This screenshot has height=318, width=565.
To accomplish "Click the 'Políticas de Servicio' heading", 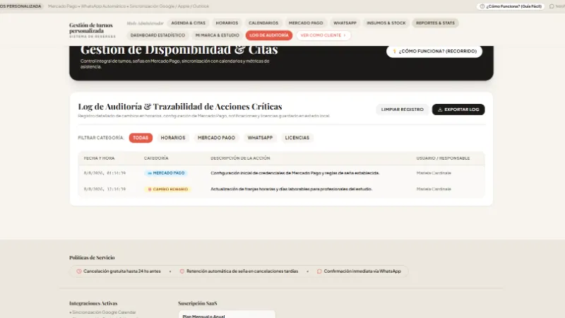I will (x=92, y=258).
